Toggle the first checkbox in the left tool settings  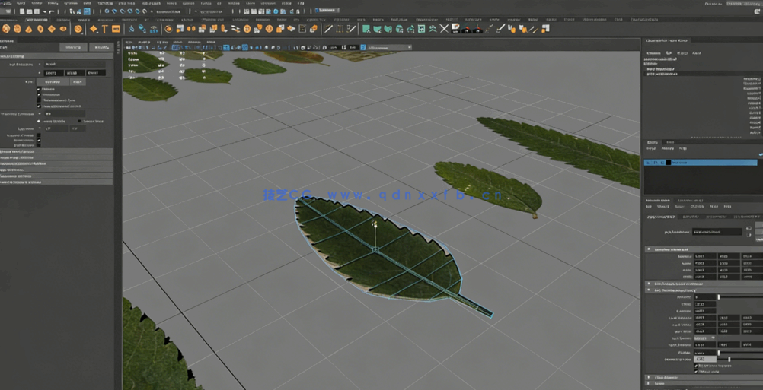coord(39,89)
